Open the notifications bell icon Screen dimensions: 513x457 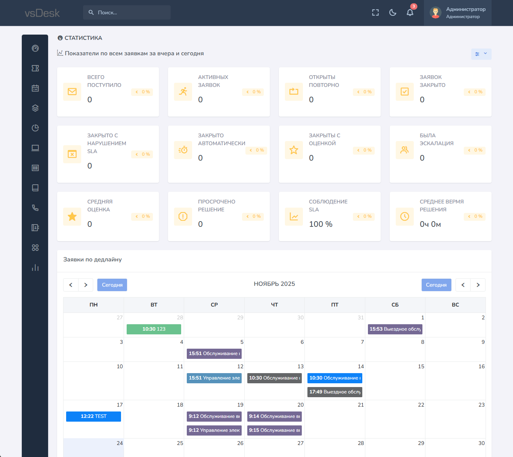click(x=410, y=12)
